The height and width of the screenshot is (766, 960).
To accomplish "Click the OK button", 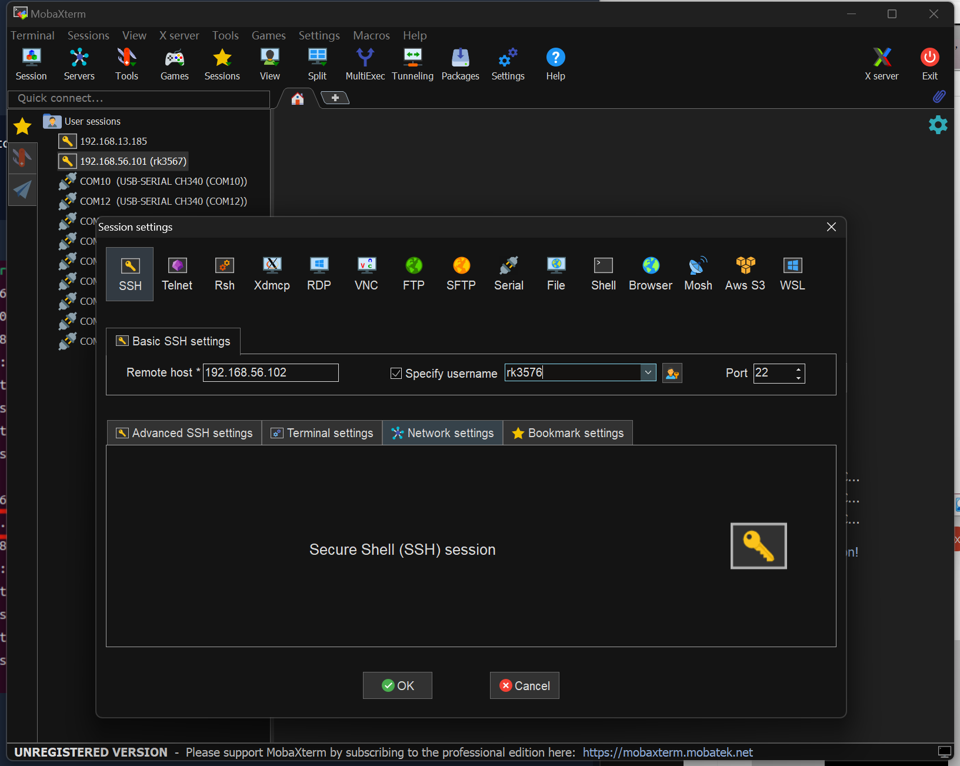I will [398, 685].
